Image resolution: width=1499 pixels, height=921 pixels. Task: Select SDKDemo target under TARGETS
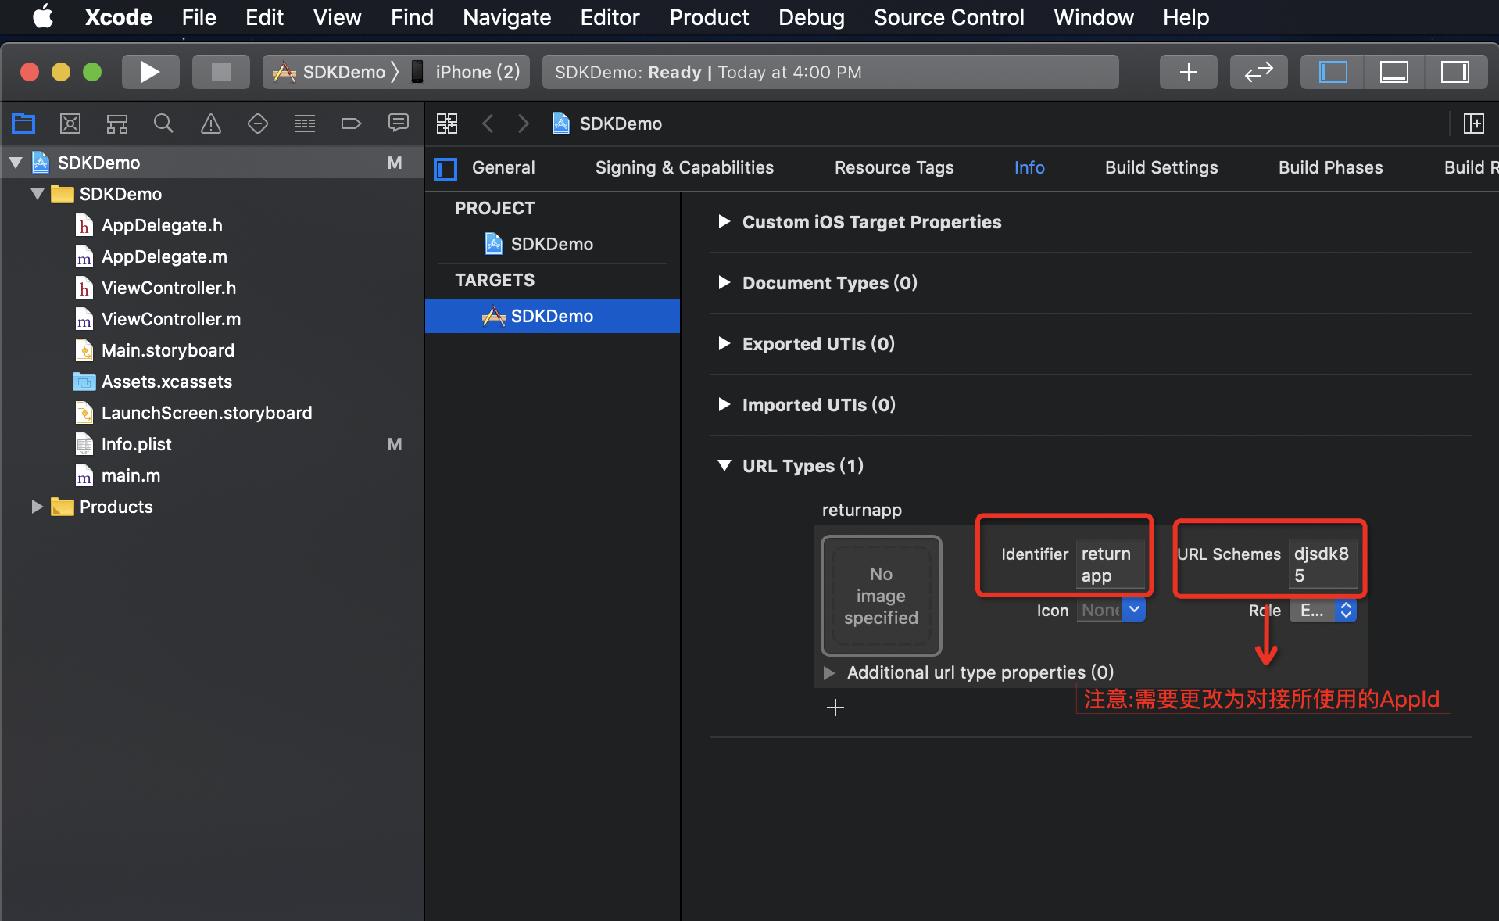[x=552, y=316]
